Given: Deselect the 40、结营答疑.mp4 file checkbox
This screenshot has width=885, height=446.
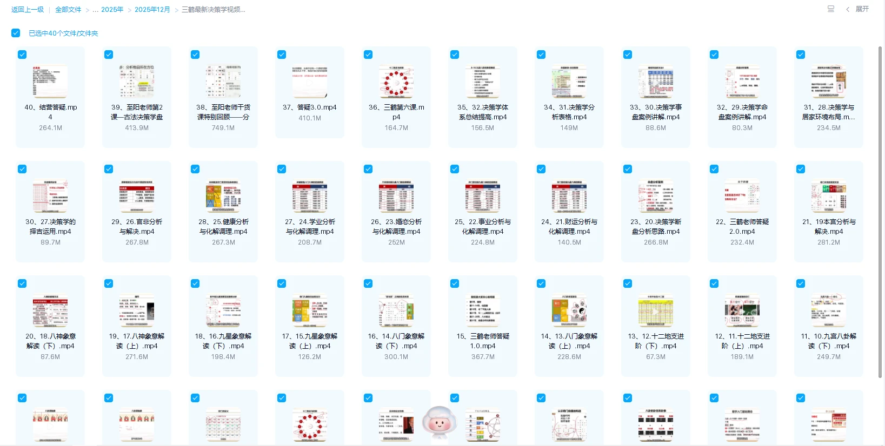Looking at the screenshot, I should point(22,55).
